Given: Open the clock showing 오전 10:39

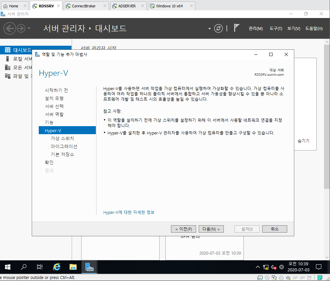Looking at the screenshot, I should (x=298, y=267).
